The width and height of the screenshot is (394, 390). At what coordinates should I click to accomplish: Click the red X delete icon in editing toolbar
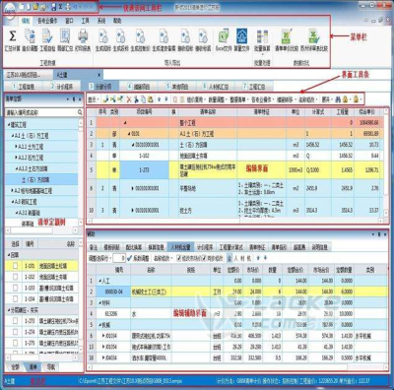129,98
